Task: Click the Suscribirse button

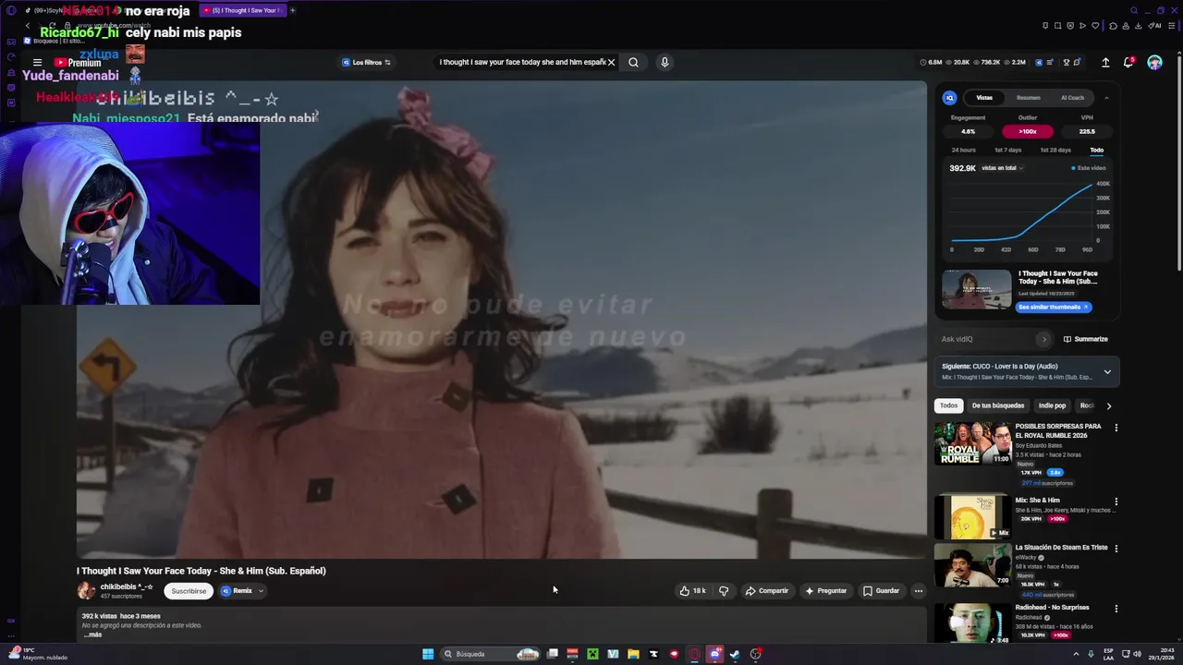Action: (189, 591)
